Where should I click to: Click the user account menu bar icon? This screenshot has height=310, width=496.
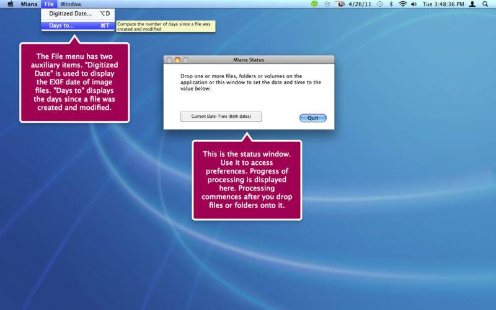472,4
